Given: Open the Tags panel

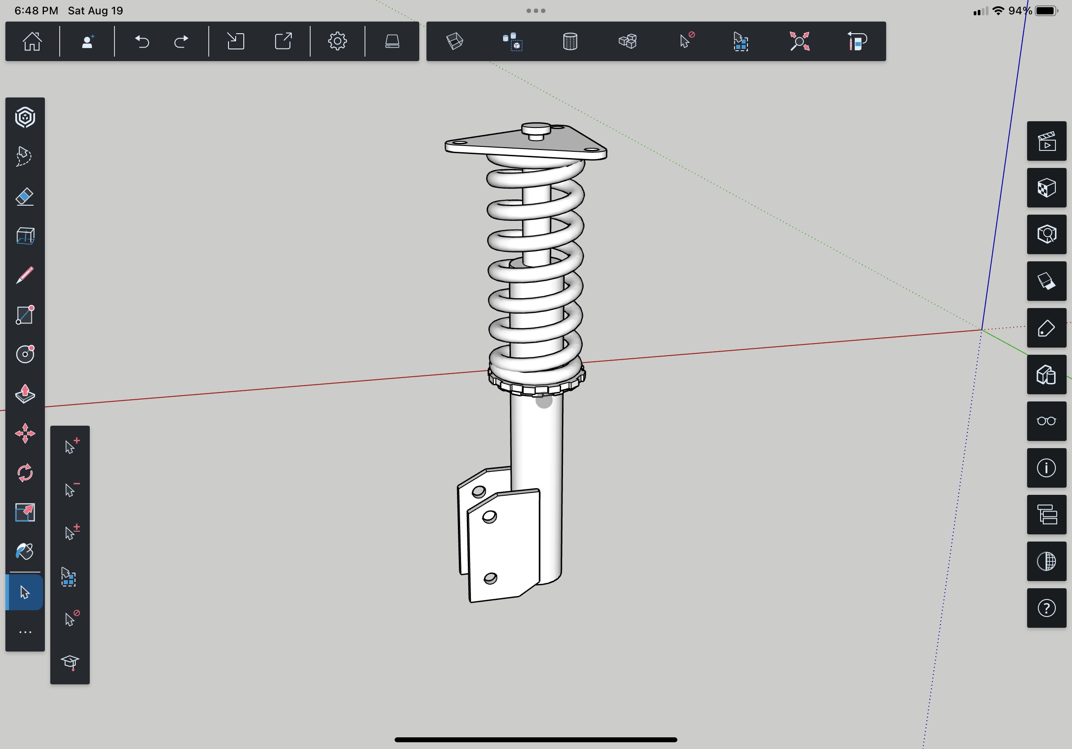Looking at the screenshot, I should [1046, 328].
